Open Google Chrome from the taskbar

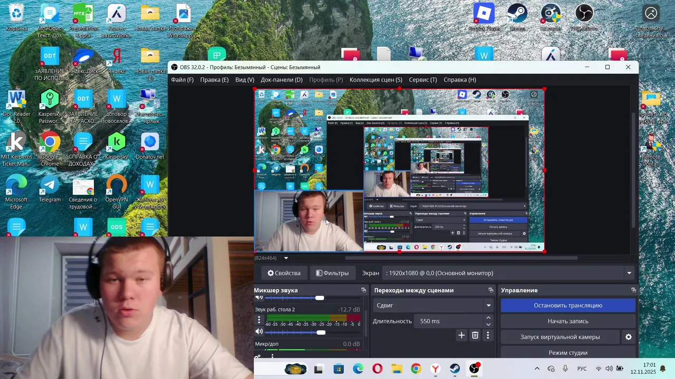416,368
